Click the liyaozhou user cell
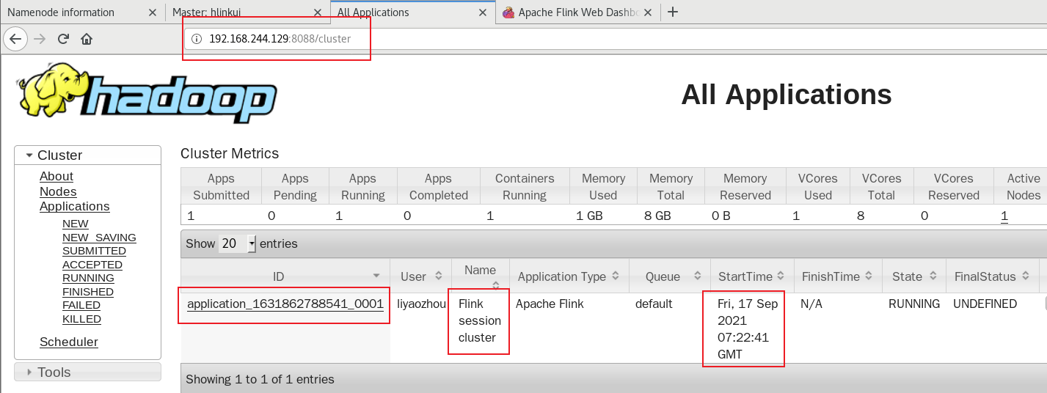 tap(421, 304)
